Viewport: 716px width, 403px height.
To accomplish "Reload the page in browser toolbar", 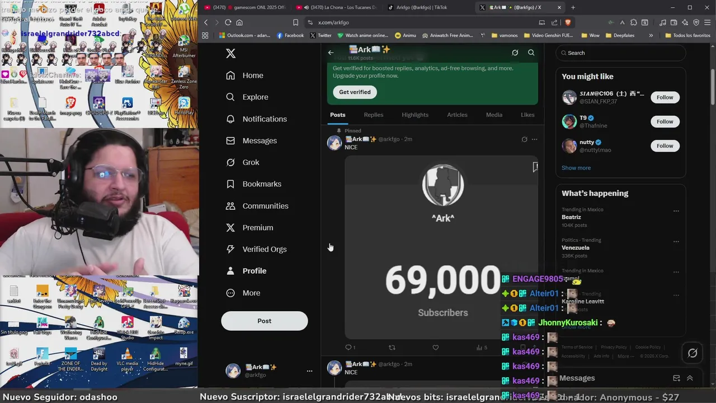I will (228, 22).
